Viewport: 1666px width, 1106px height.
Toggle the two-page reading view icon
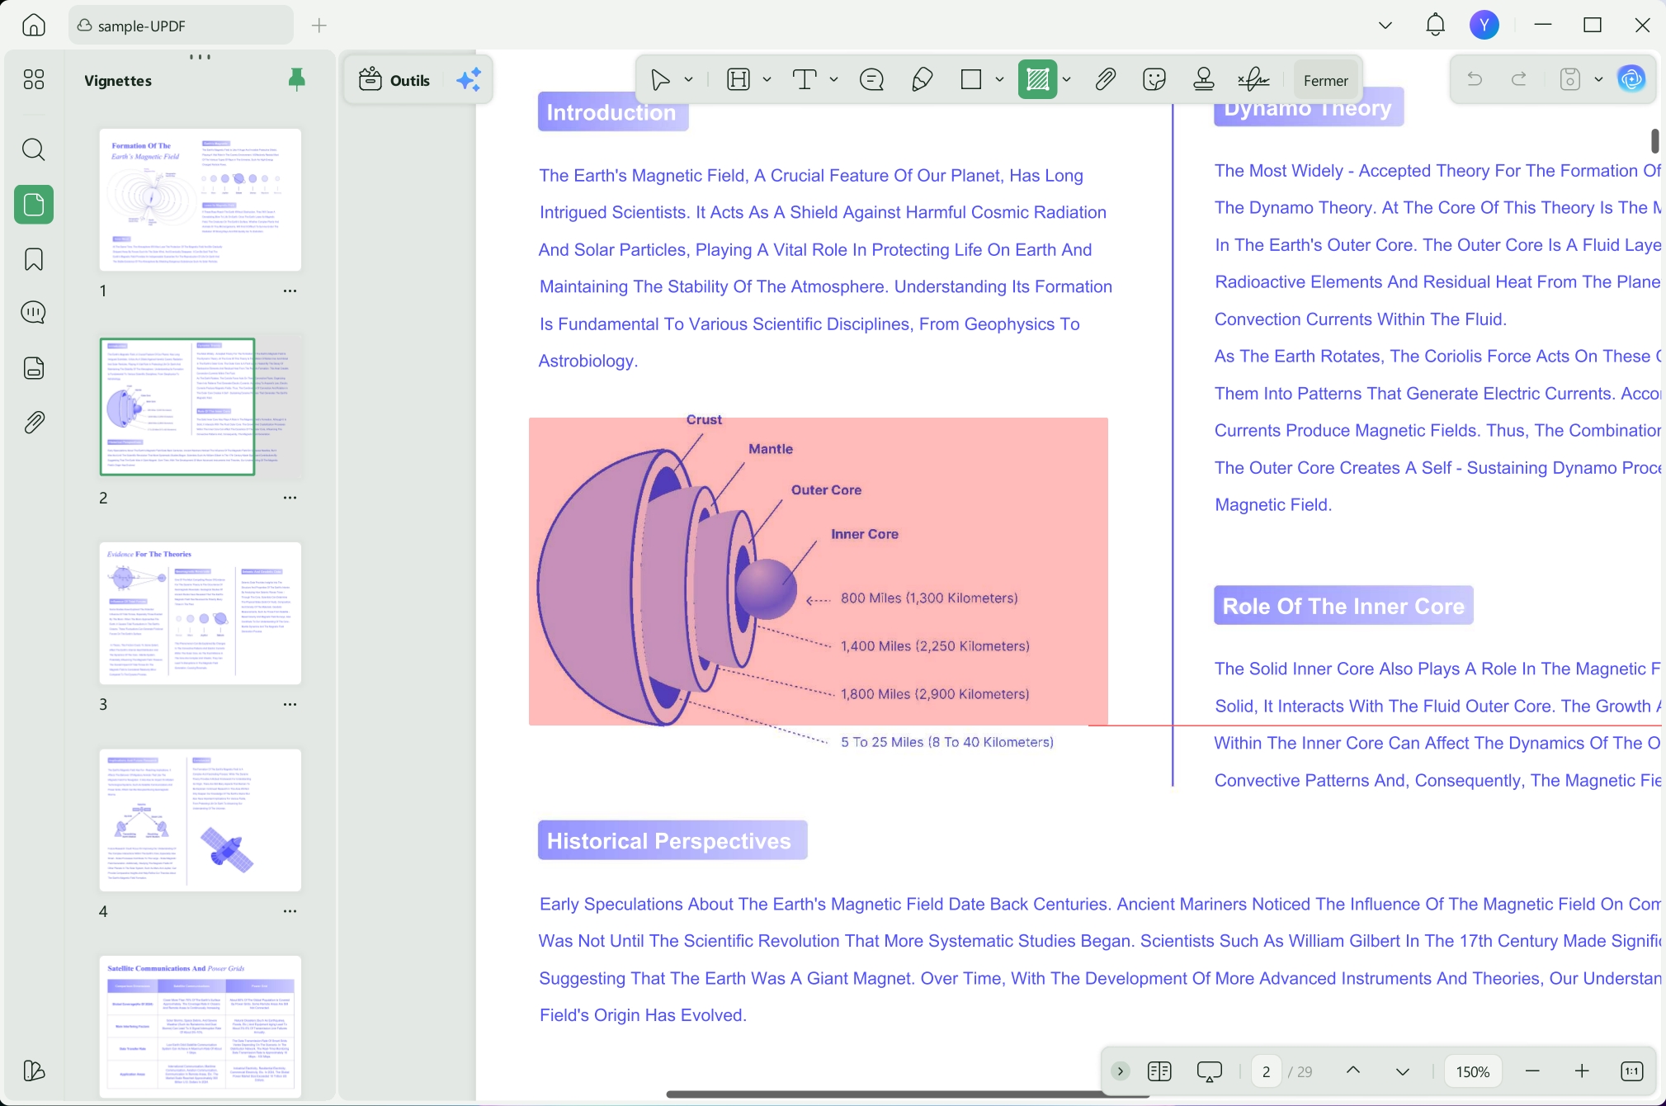tap(1159, 1071)
